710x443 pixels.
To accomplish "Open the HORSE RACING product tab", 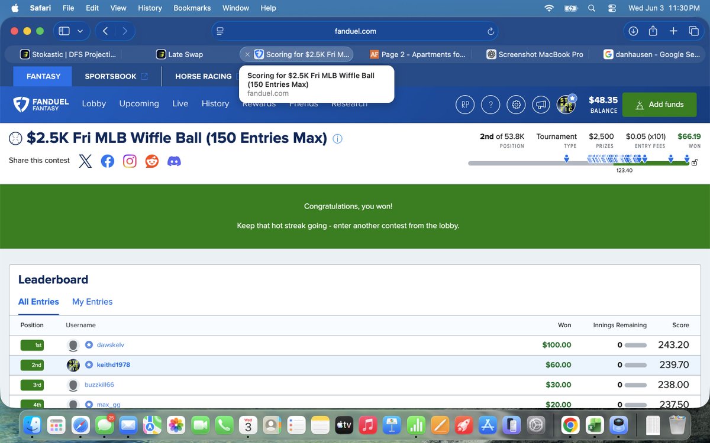I will (x=204, y=76).
